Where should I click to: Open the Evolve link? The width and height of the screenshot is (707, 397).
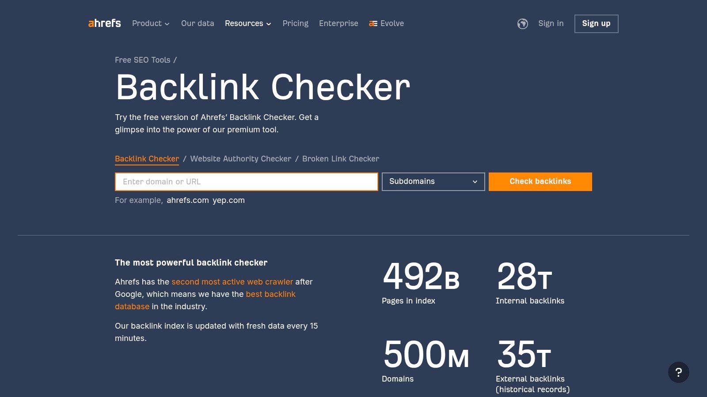(x=387, y=23)
